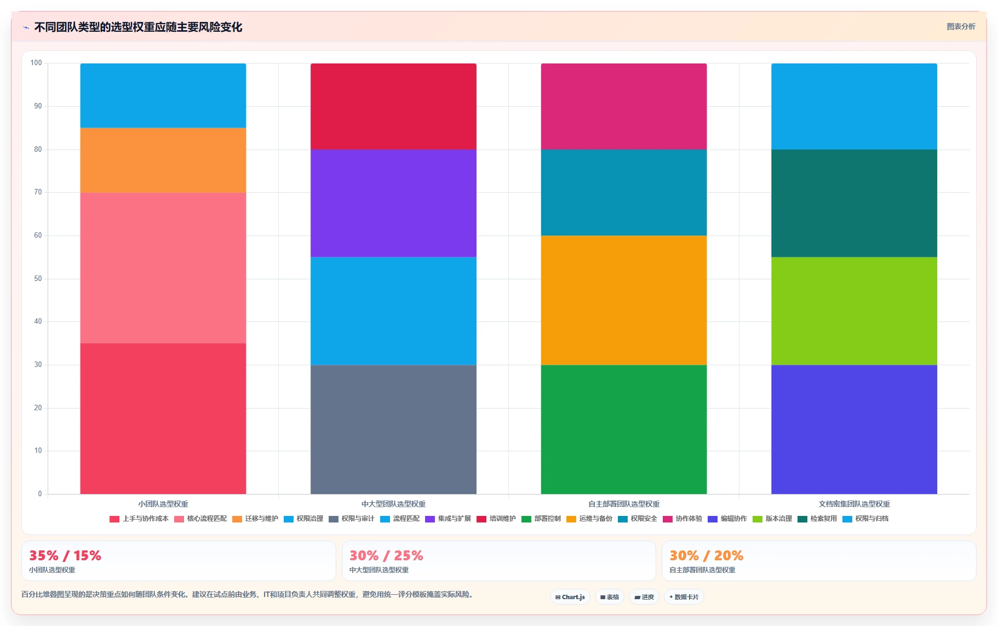Image resolution: width=998 pixels, height=626 pixels.
Task: Toggle the 权限与归档 legend item
Action: click(x=865, y=519)
